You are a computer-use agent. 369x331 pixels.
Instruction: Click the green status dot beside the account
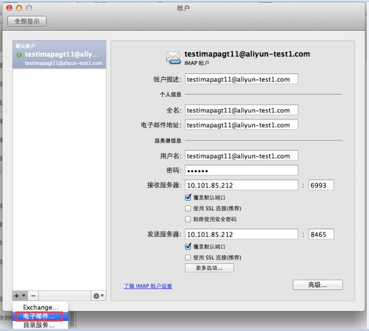[20, 55]
